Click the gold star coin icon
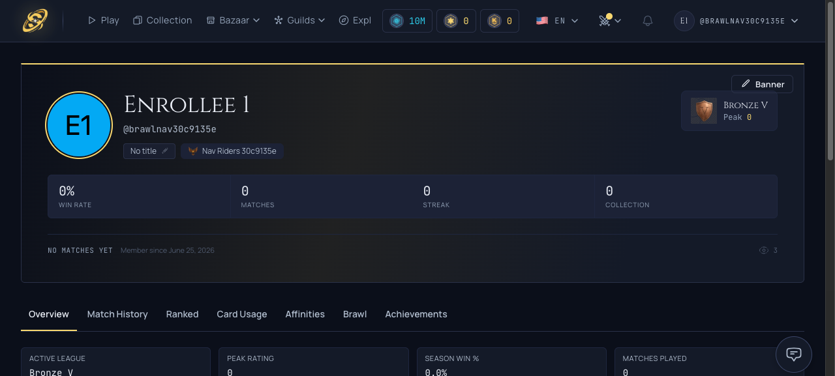The width and height of the screenshot is (835, 376). point(451,21)
